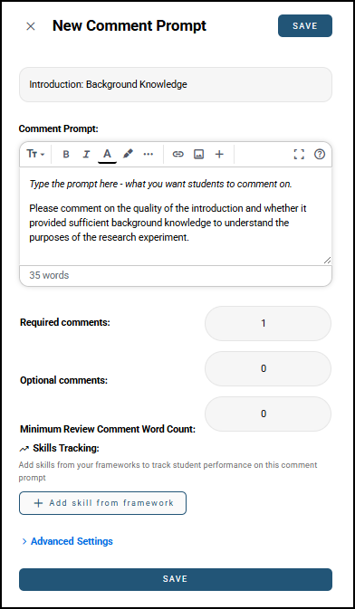Edit the Required comments value field
This screenshot has width=355, height=609.
[268, 324]
